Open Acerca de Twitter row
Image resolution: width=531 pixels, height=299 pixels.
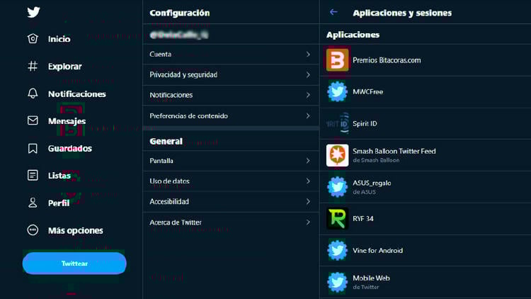[x=231, y=222]
